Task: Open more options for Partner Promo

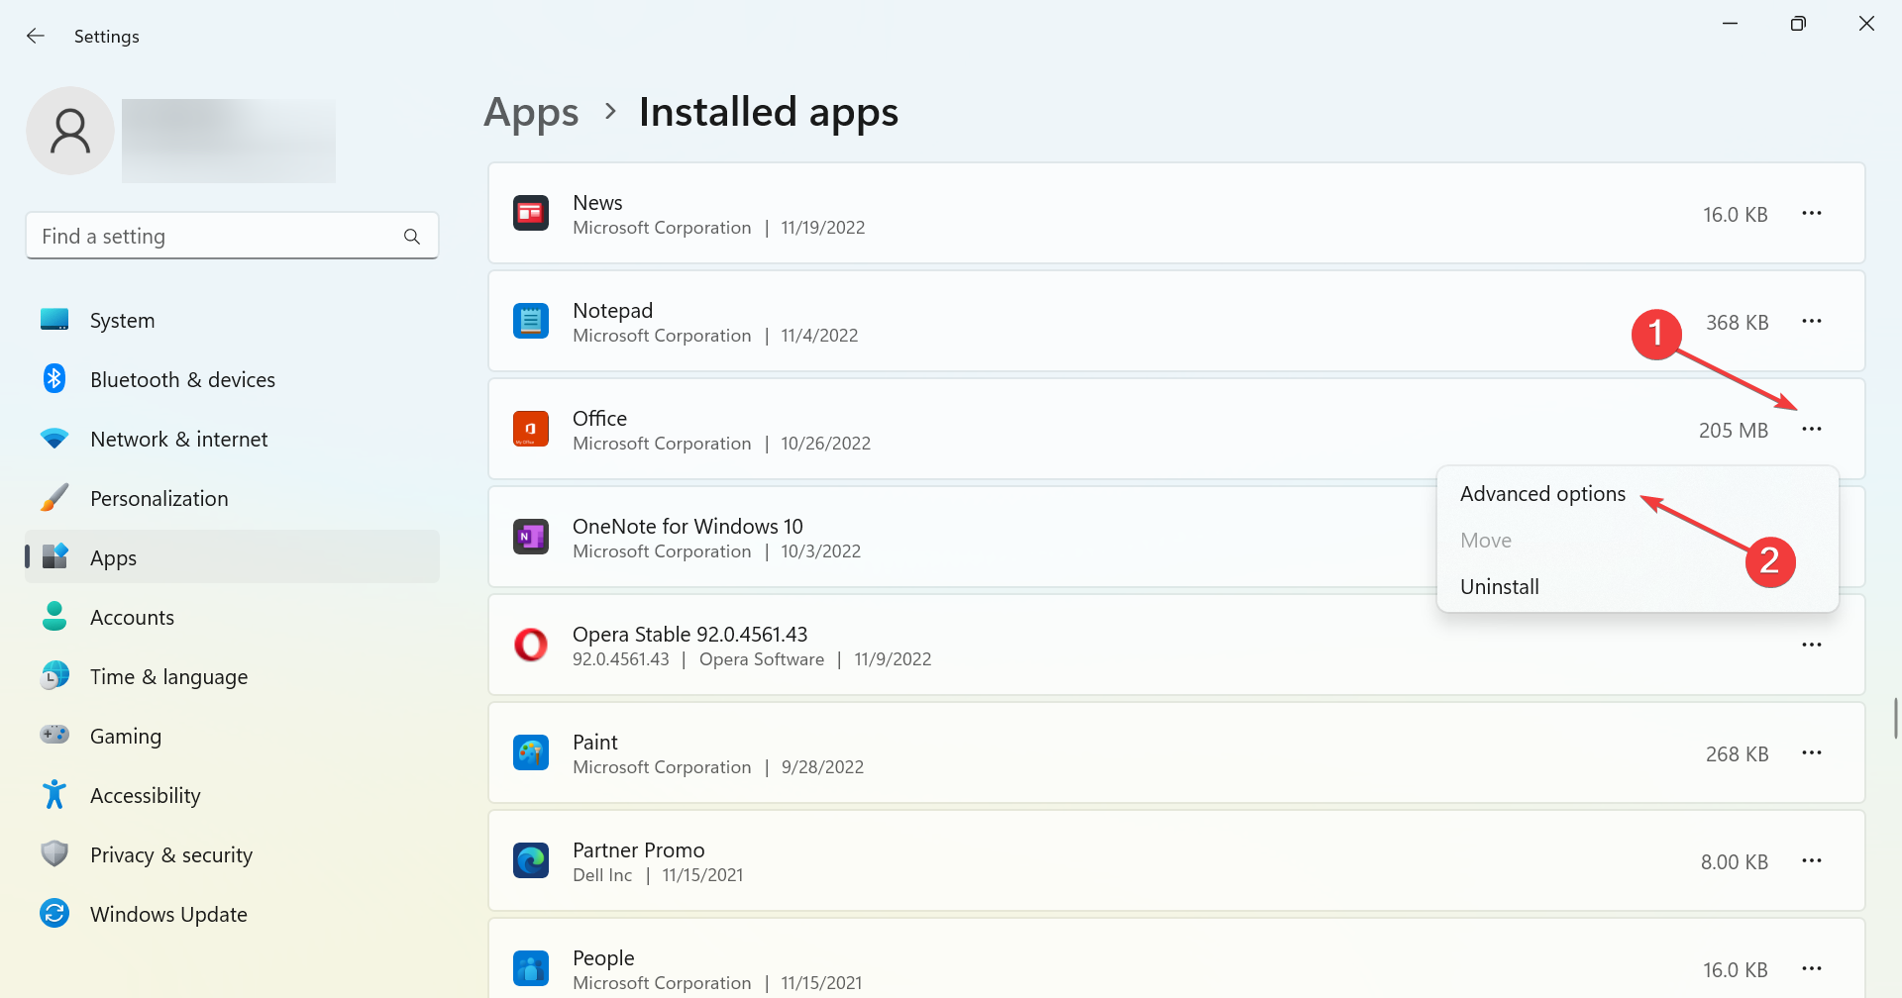Action: coord(1812,860)
